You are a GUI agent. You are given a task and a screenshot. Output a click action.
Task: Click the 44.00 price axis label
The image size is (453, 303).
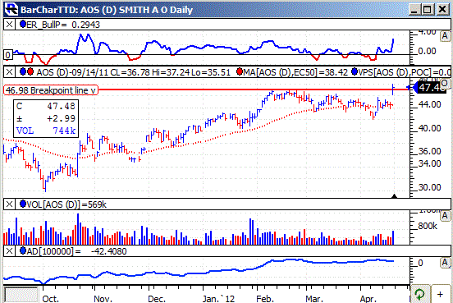[429, 104]
